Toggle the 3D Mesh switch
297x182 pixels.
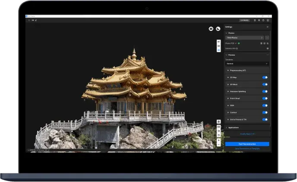pos(265,84)
